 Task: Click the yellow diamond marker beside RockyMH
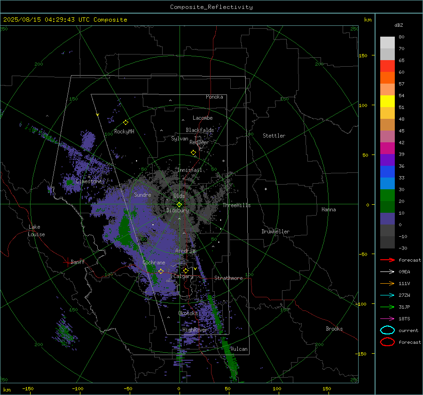point(125,123)
